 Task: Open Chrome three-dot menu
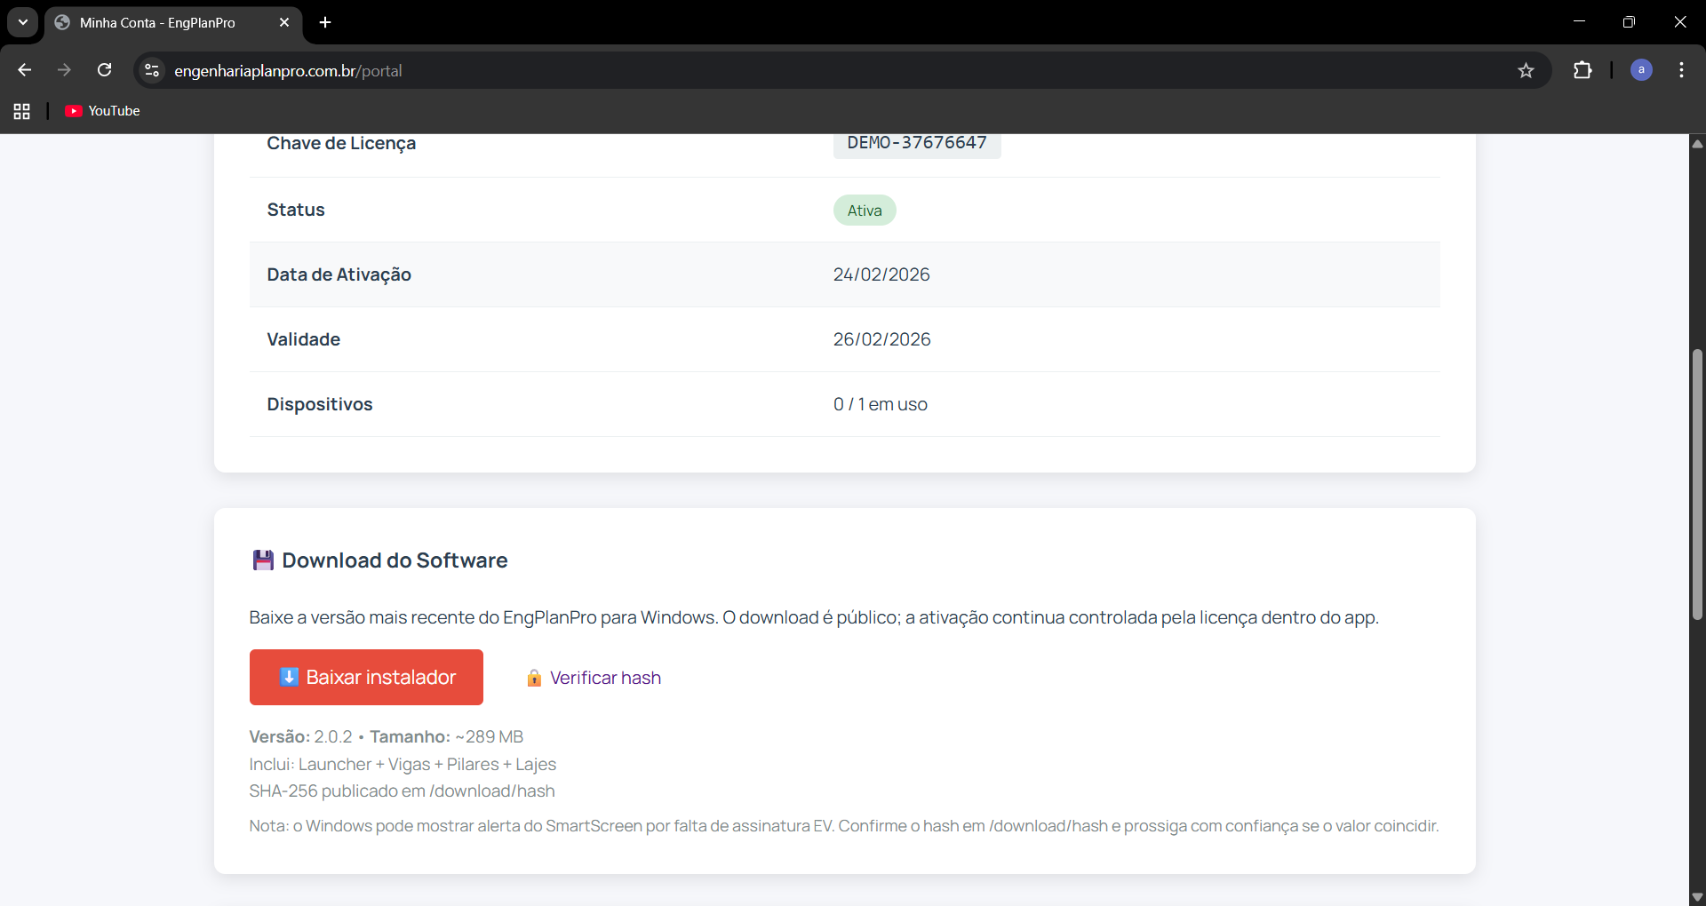click(1681, 70)
